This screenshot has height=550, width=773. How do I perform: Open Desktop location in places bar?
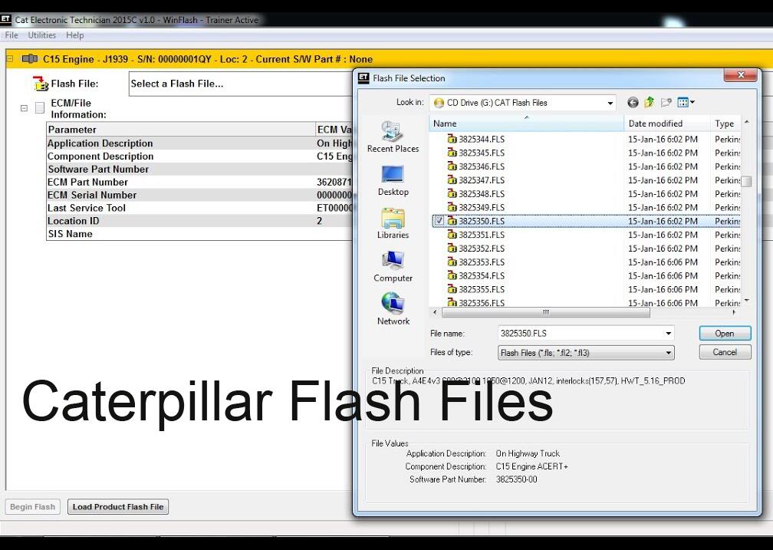click(393, 180)
